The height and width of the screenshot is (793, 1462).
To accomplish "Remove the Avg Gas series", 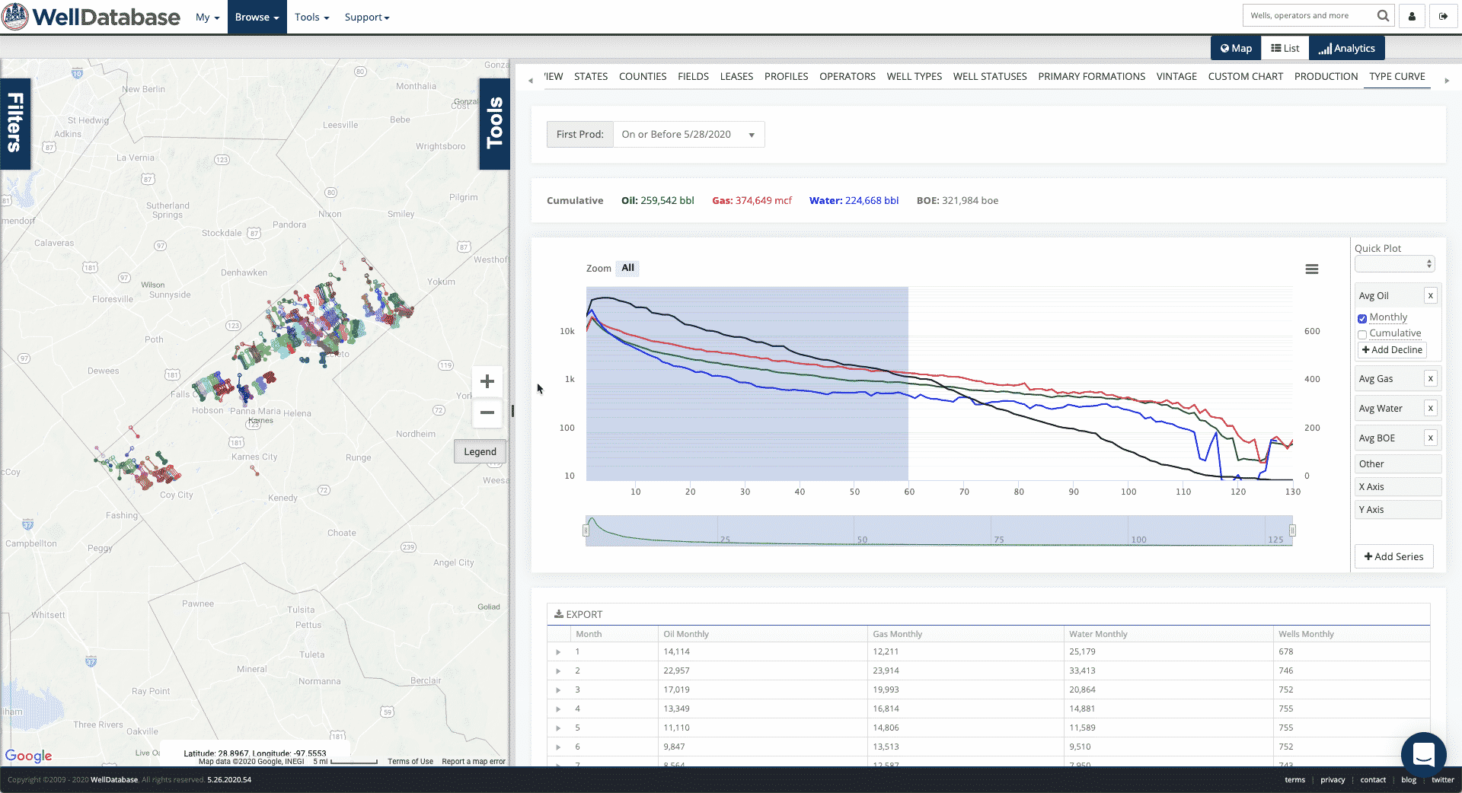I will point(1430,378).
